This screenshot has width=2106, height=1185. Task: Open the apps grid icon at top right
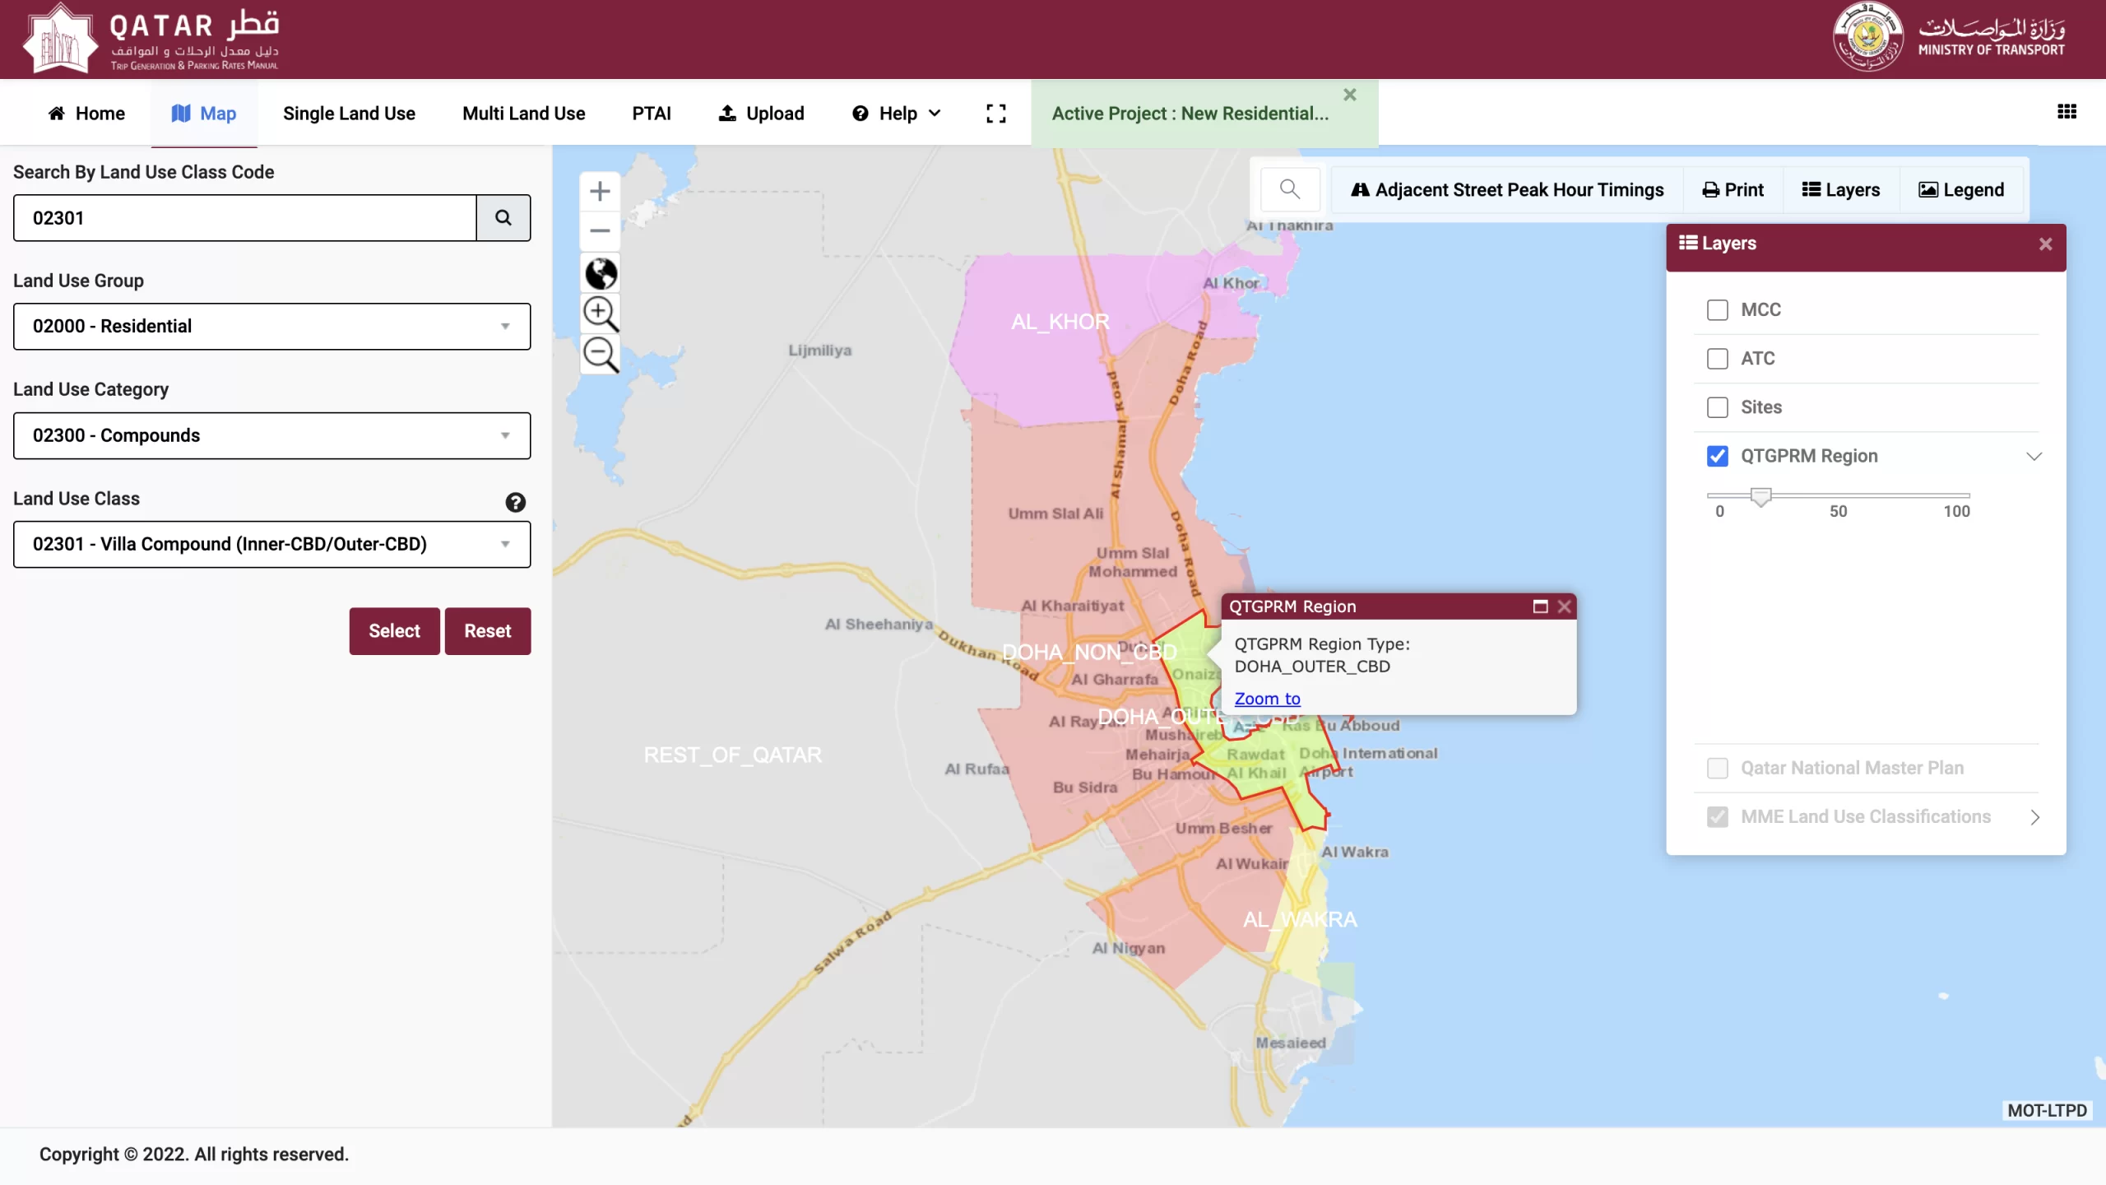point(2067,112)
